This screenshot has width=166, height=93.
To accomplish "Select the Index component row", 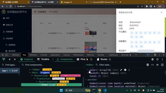I will [x=51, y=85].
